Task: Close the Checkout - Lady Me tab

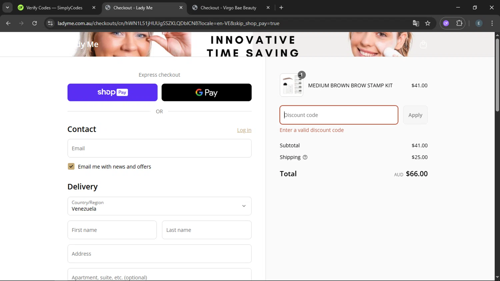Action: coord(181,8)
